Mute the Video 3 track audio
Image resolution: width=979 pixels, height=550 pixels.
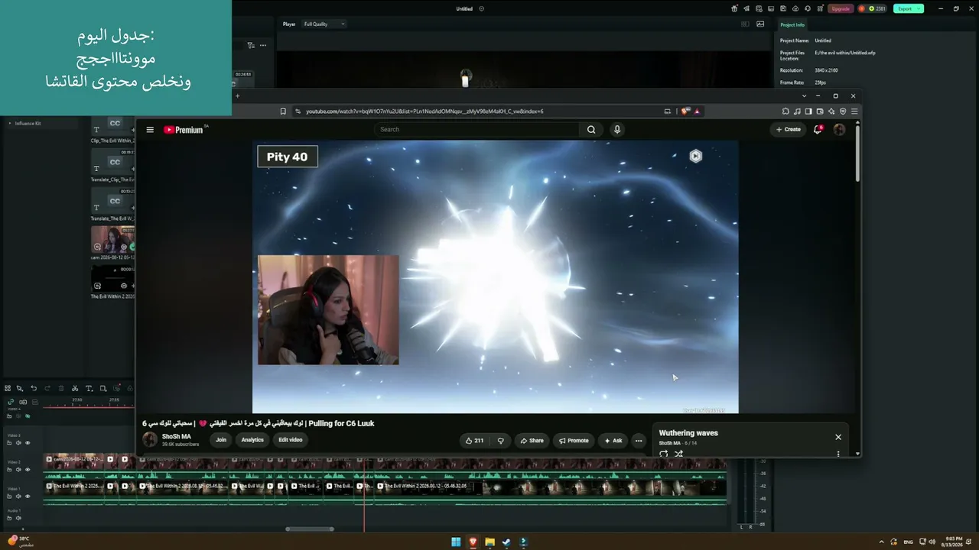[x=18, y=443]
